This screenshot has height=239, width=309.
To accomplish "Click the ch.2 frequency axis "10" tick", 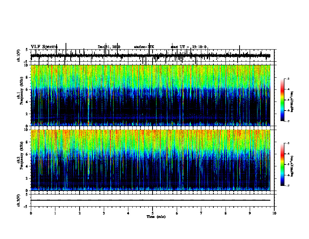I will tap(27, 130).
